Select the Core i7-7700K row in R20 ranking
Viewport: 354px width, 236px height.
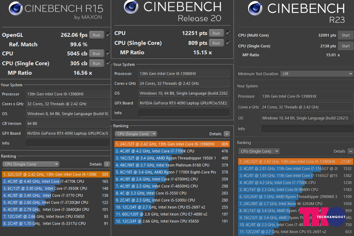point(172,151)
